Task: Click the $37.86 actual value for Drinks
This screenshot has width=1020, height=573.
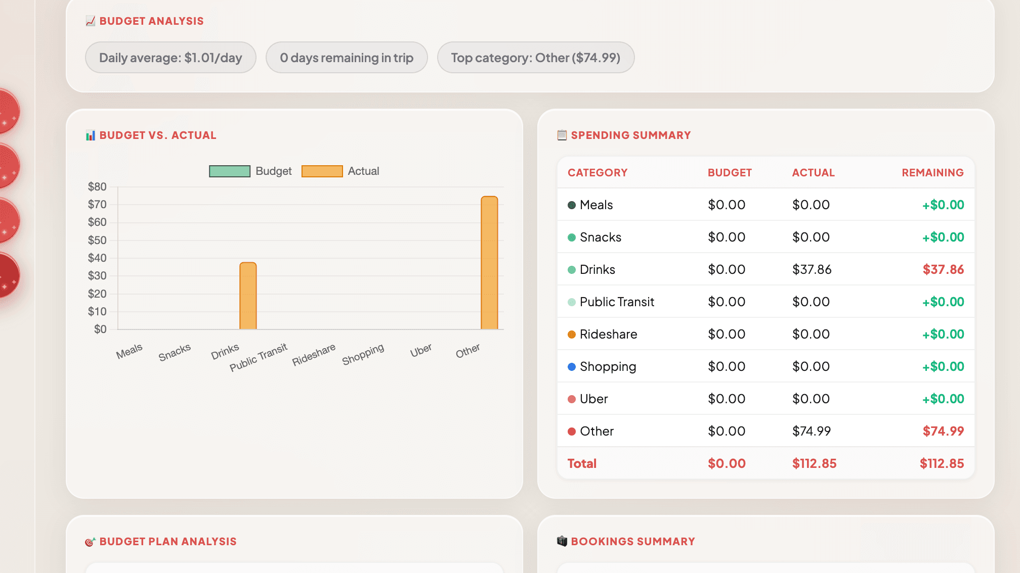Action: pos(812,270)
